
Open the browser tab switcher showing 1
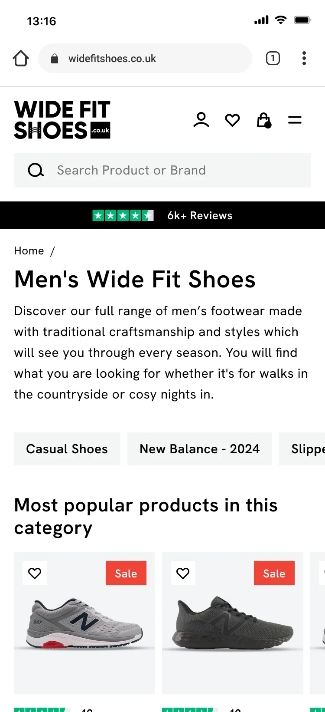click(x=273, y=58)
